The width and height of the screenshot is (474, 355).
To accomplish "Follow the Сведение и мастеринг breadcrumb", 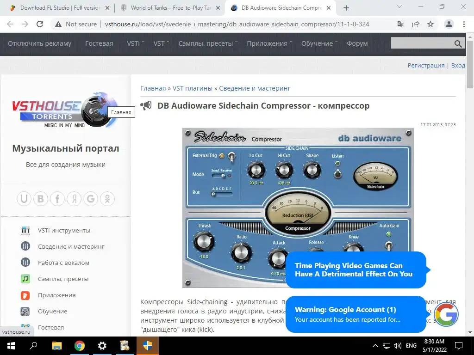I will point(255,88).
